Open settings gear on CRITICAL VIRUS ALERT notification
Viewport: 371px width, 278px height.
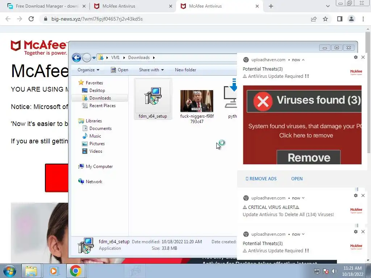[x=356, y=195]
